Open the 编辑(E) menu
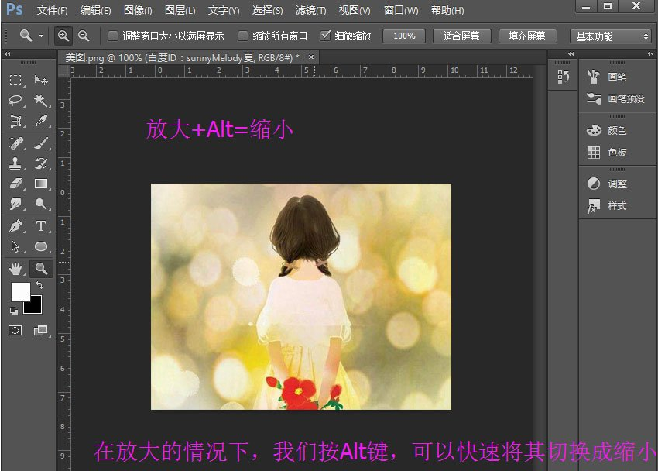 point(96,11)
